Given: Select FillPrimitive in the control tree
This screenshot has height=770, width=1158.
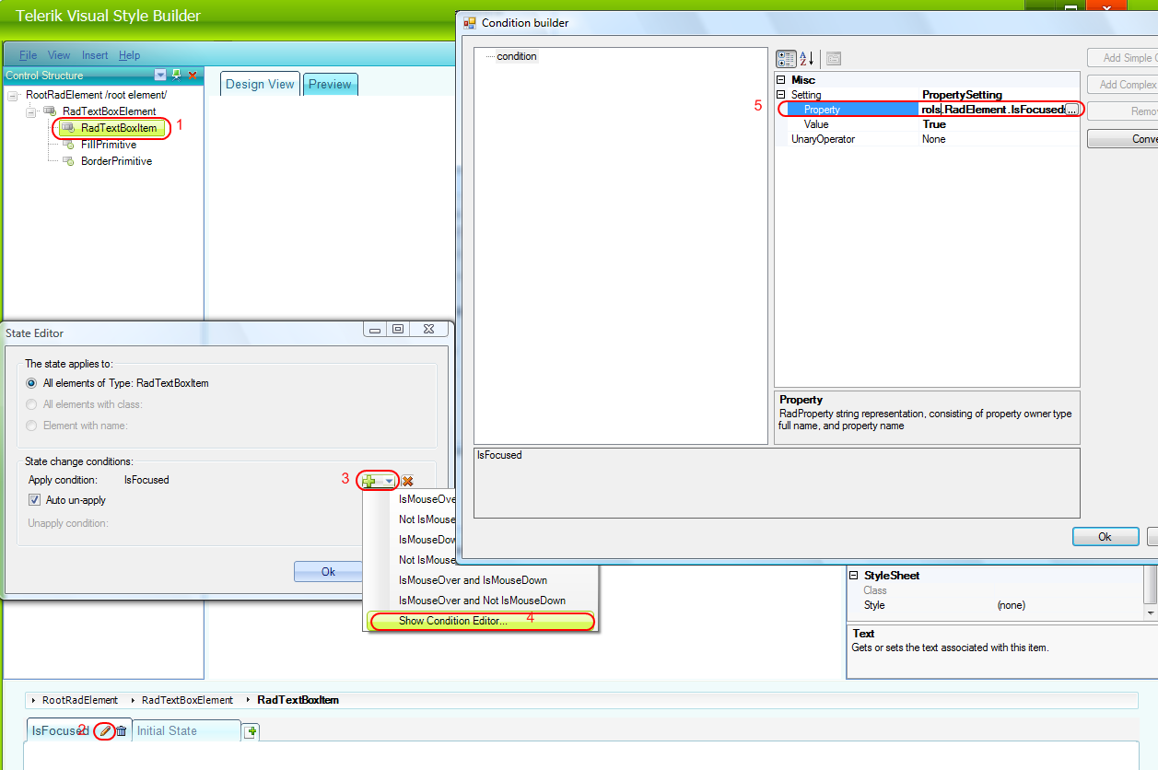Looking at the screenshot, I should (109, 145).
